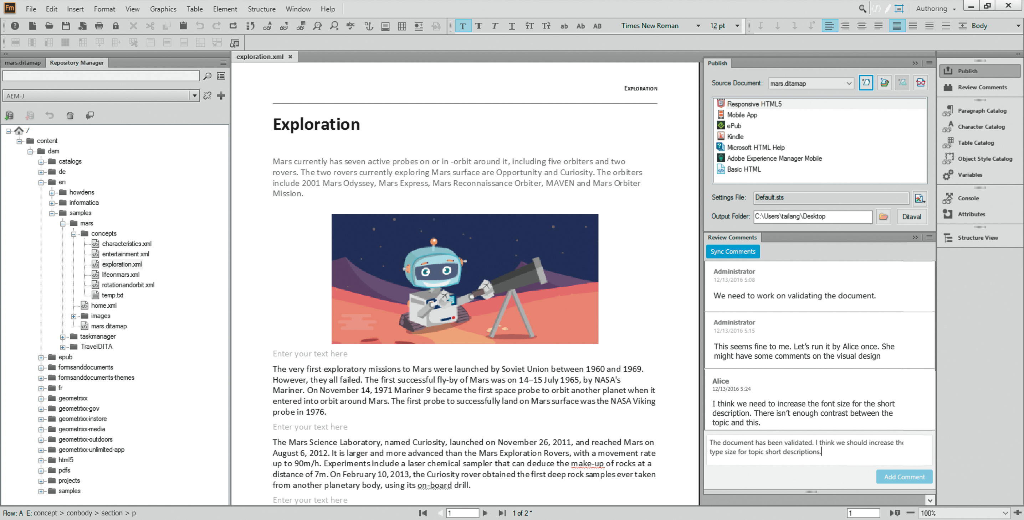Click the insert table grid icon
The height and width of the screenshot is (520, 1024).
click(x=402, y=26)
